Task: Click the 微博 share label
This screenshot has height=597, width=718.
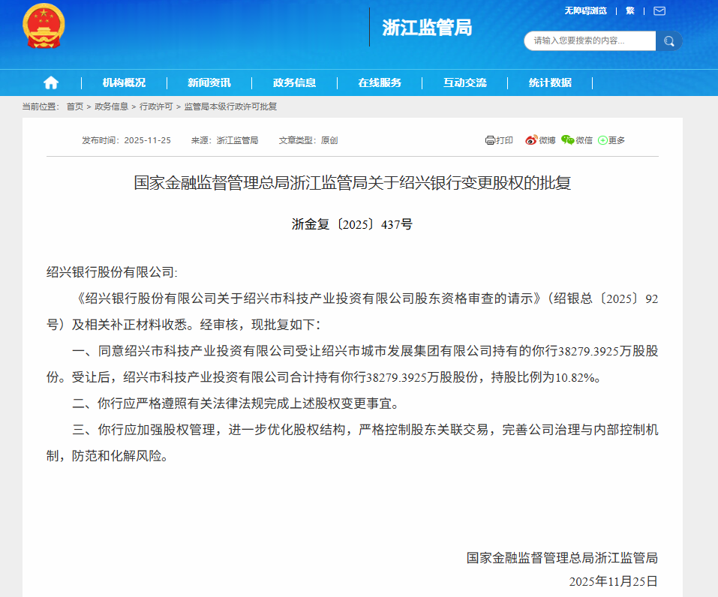Action: click(x=547, y=140)
